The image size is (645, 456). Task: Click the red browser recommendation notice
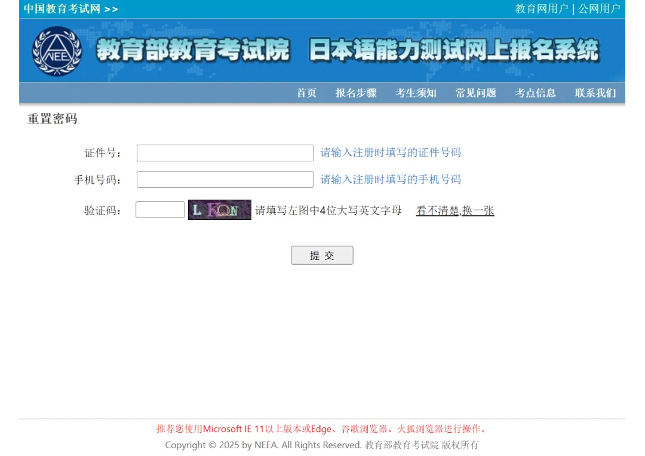[x=322, y=429]
